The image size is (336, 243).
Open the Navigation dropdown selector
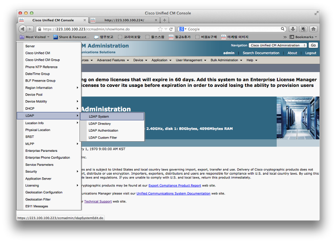278,45
